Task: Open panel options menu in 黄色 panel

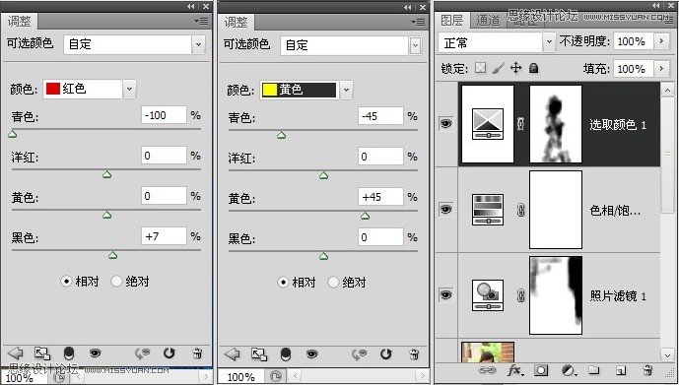Action: tap(418, 22)
